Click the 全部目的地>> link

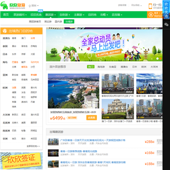tap(33, 146)
